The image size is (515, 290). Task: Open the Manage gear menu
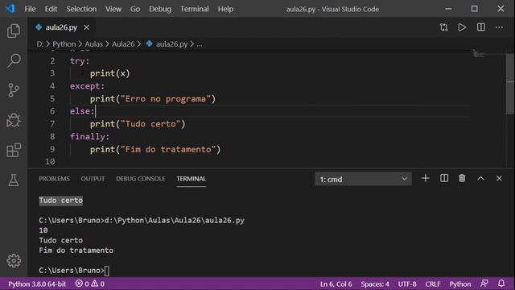14,261
